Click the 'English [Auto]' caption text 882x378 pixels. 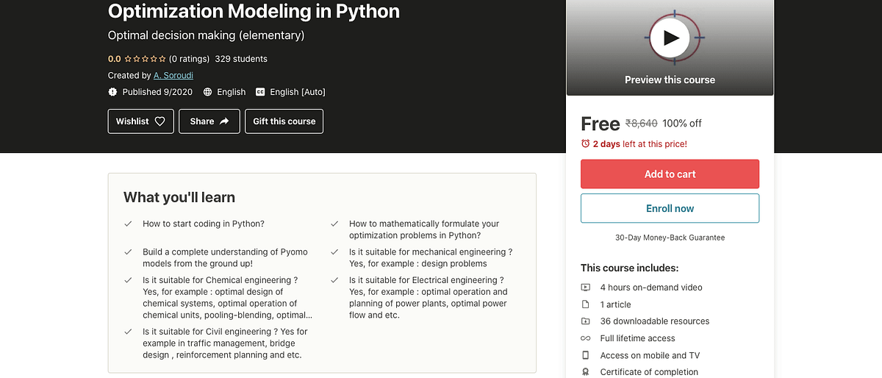[x=298, y=92]
